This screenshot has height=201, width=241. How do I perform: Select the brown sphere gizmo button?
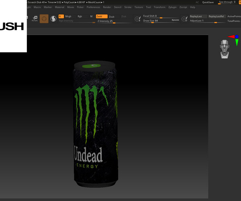tap(44, 19)
